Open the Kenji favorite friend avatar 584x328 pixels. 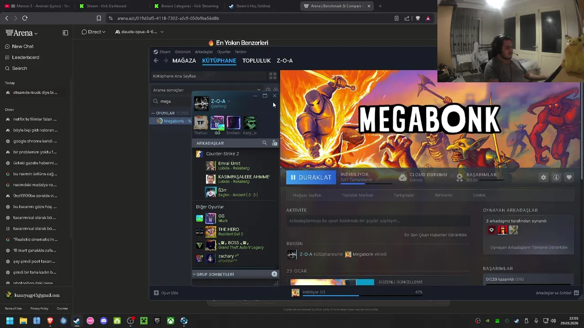(x=250, y=123)
